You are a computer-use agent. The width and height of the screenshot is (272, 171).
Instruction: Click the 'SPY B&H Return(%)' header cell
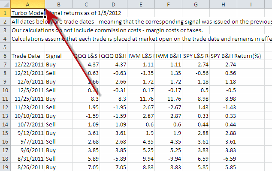click(x=223, y=56)
